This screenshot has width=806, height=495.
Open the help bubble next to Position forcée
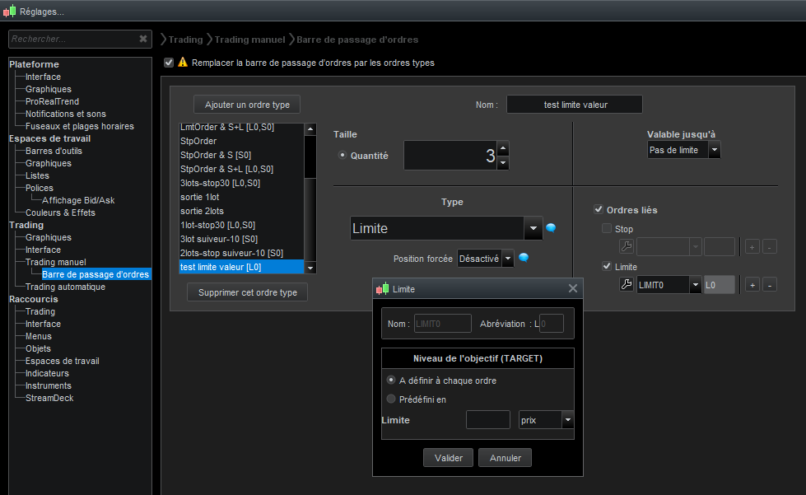point(524,258)
